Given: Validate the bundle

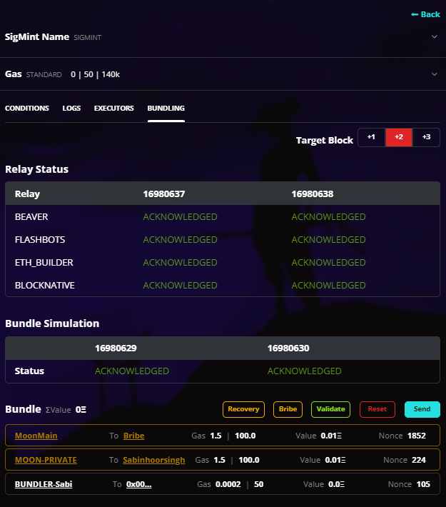Looking at the screenshot, I should (x=330, y=409).
